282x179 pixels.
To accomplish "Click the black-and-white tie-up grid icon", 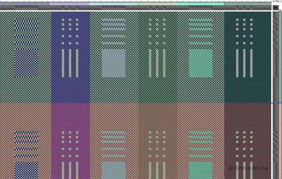I will (x=275, y=7).
